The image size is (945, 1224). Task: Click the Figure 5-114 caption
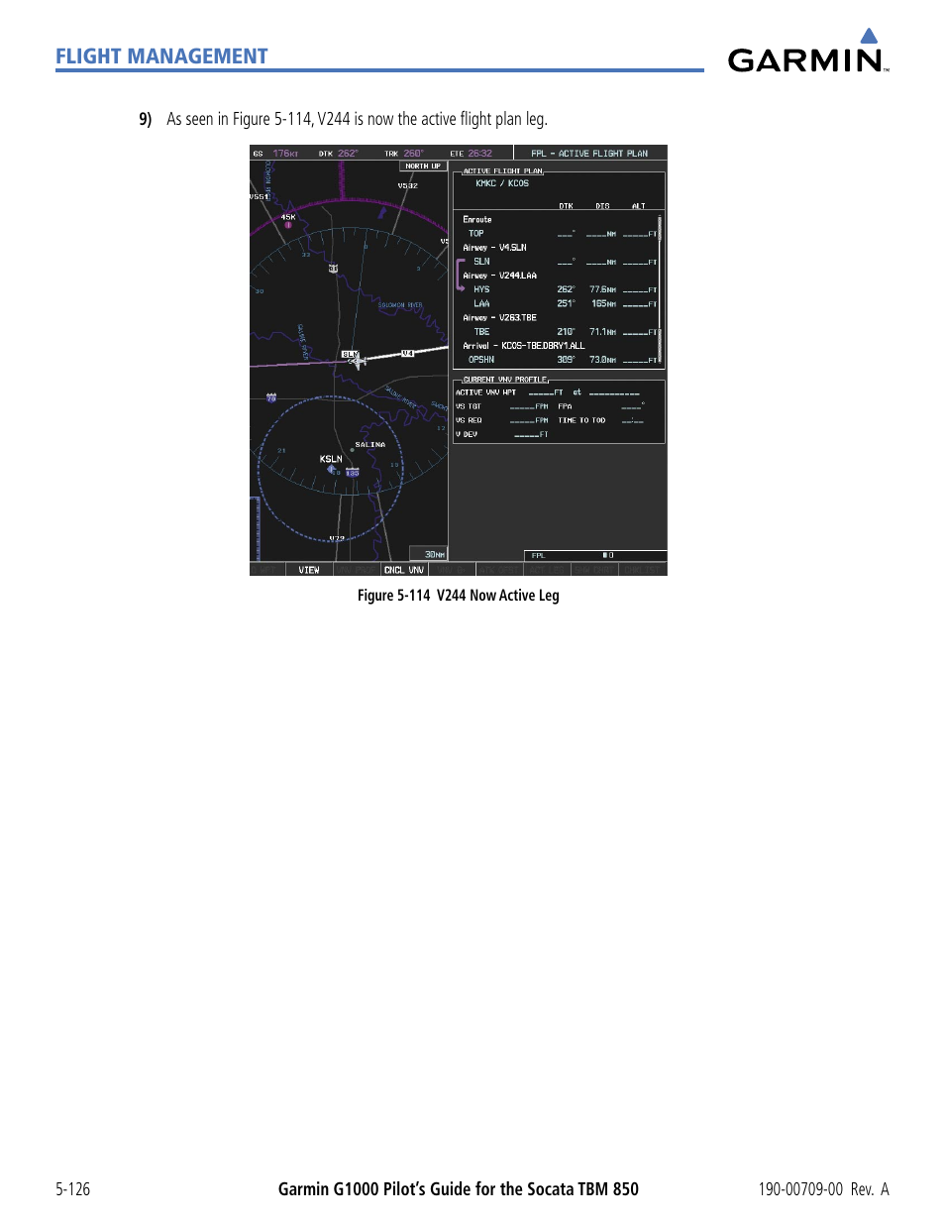coord(459,596)
